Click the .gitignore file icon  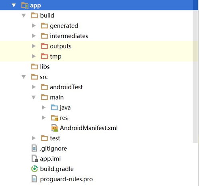[x=34, y=148]
